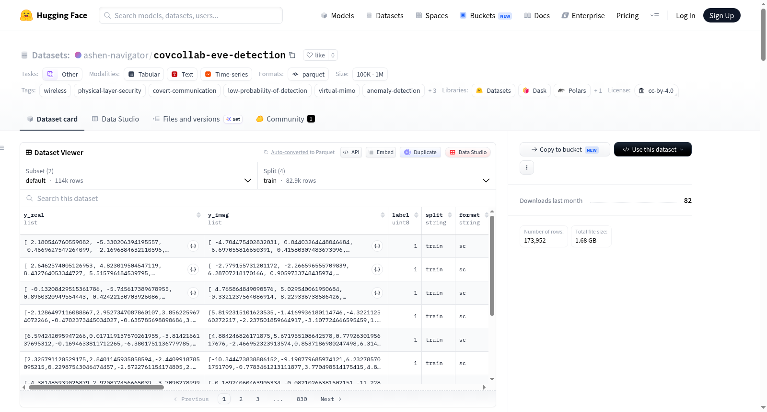The height and width of the screenshot is (412, 767).
Task: Sort by format column sort icon
Action: point(487,215)
